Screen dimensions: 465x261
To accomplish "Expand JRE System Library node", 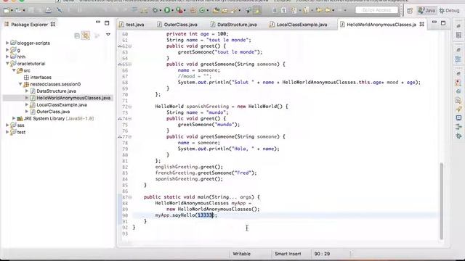I will pos(14,118).
